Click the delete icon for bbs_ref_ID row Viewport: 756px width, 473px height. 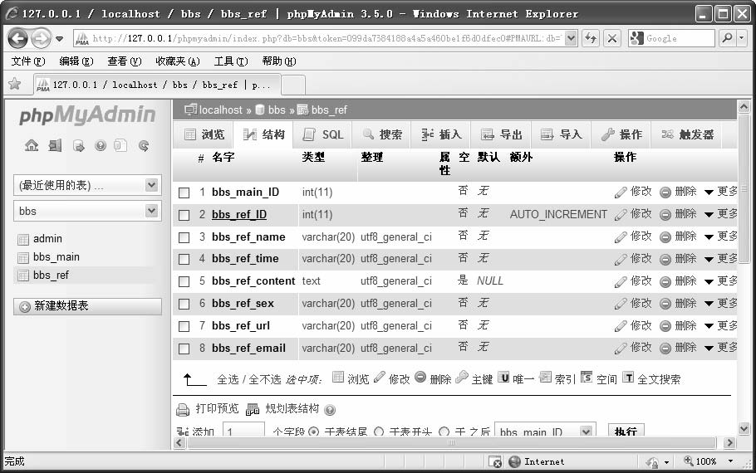coord(665,215)
